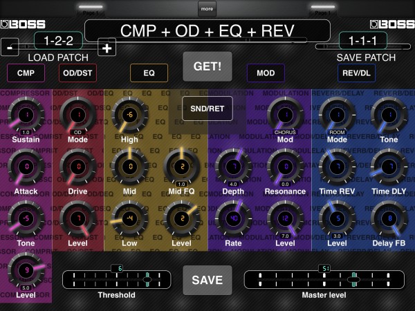Image resolution: width=415 pixels, height=311 pixels.
Task: Click the modulation Rate knob
Action: point(233,218)
